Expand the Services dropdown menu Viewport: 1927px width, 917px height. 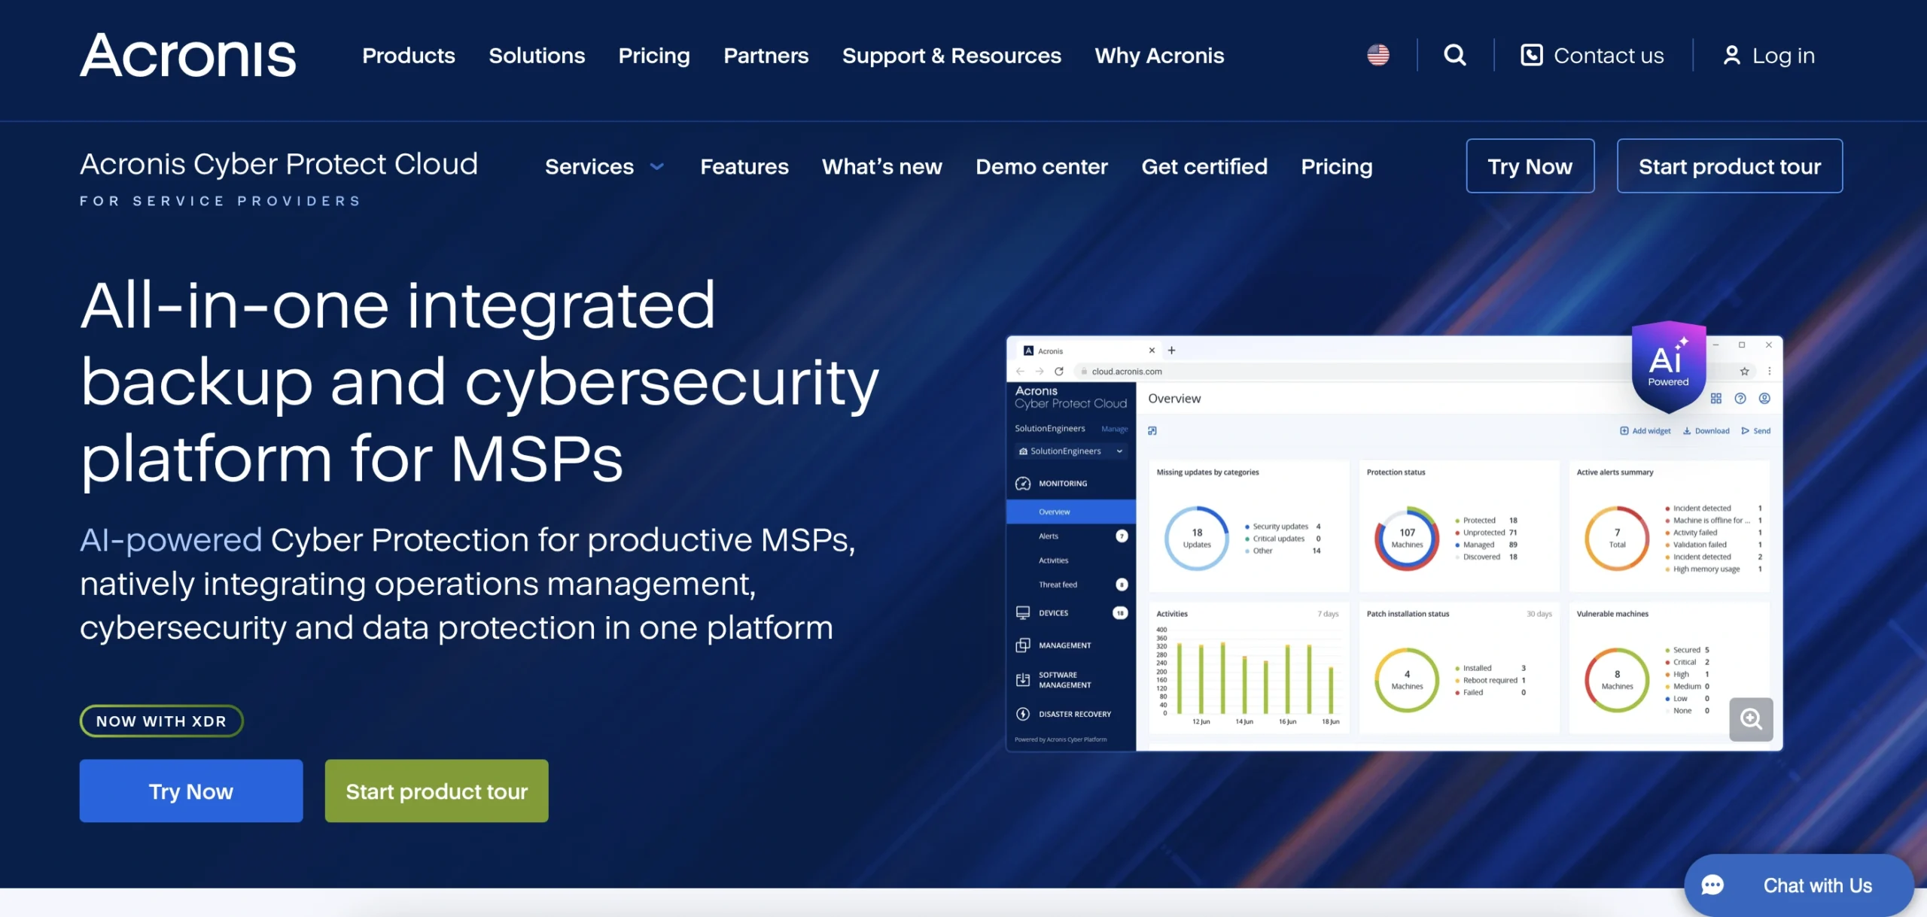coord(604,166)
